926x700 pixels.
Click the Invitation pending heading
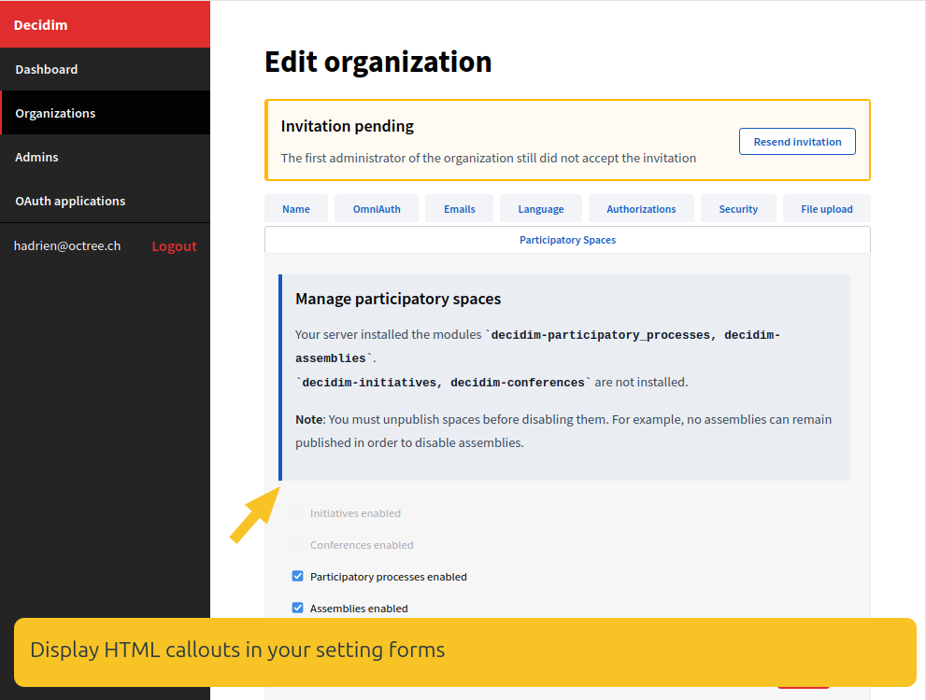pyautogui.click(x=348, y=126)
